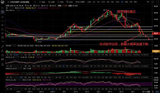This screenshot has height=93, width=160.
Task: Toggle MA indicator settings box next to MA label
Action: (10, 8)
